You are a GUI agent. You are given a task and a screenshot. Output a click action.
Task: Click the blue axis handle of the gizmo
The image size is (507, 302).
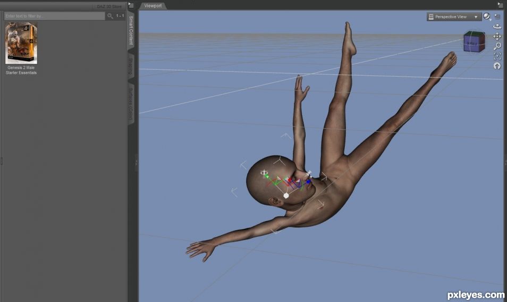point(308,182)
